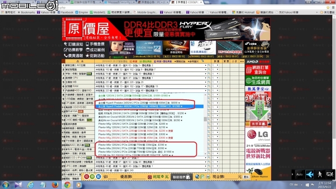This screenshot has height=189, width=336.
Task: Switch to the Microsoft Security tab
Action: coord(119,2)
